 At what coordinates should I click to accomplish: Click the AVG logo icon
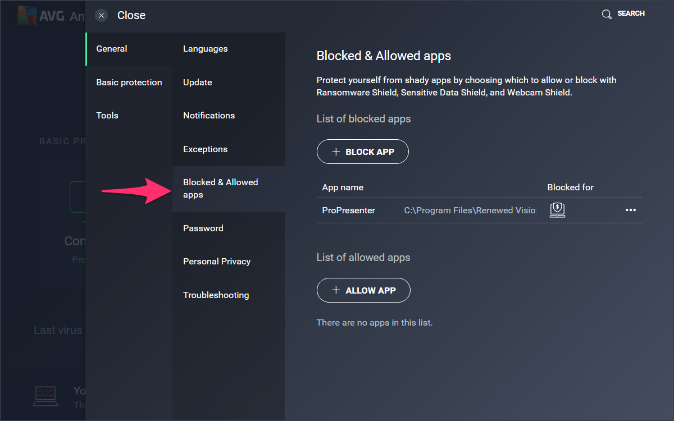pos(26,16)
